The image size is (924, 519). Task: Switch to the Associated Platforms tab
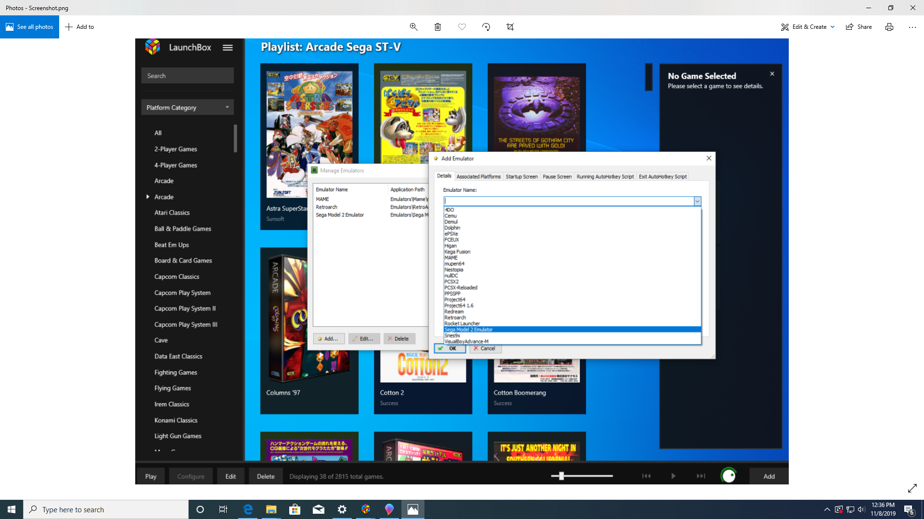click(x=478, y=177)
